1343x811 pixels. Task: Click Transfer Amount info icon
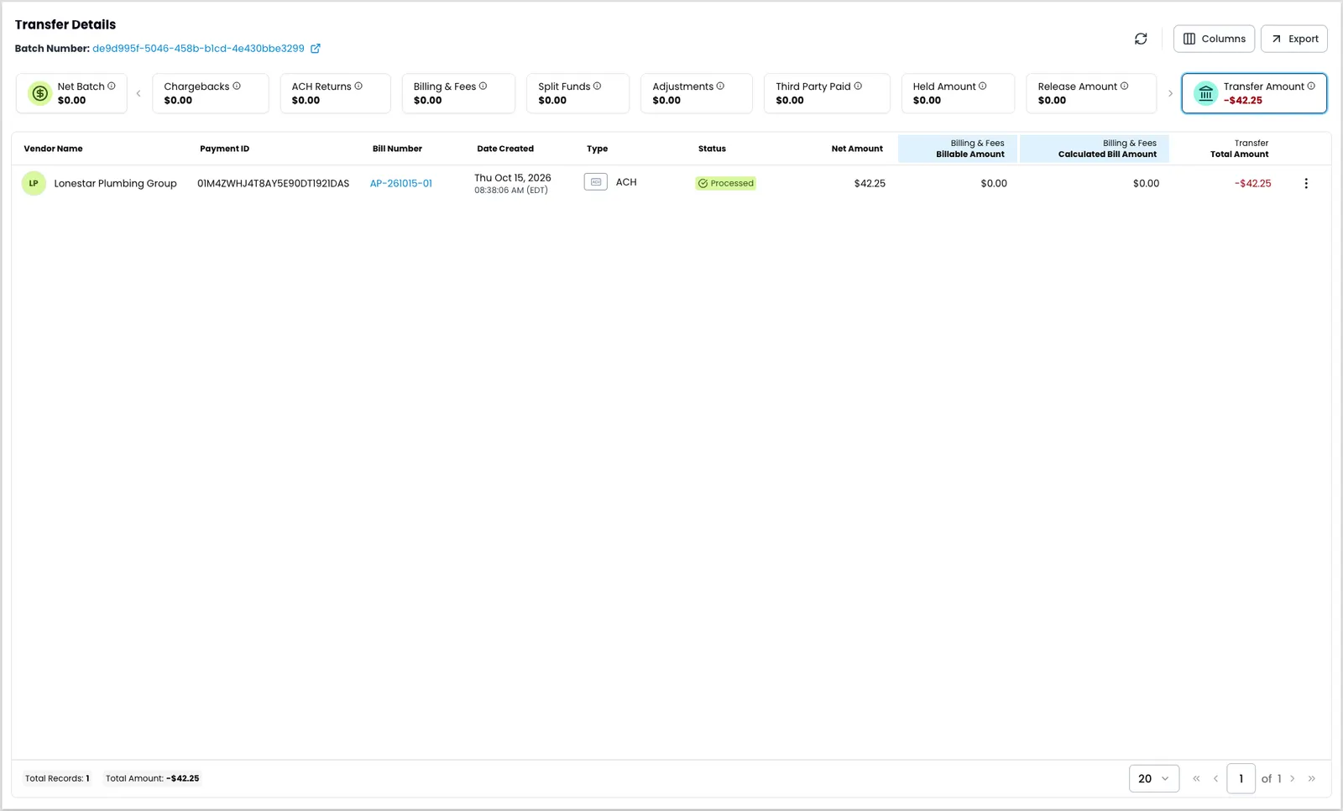[1311, 86]
